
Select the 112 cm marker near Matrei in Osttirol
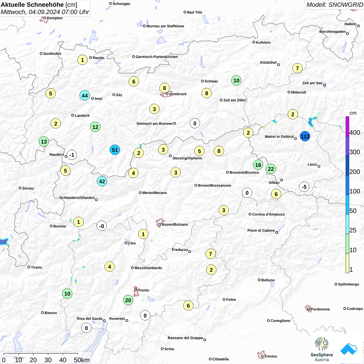[305, 136]
